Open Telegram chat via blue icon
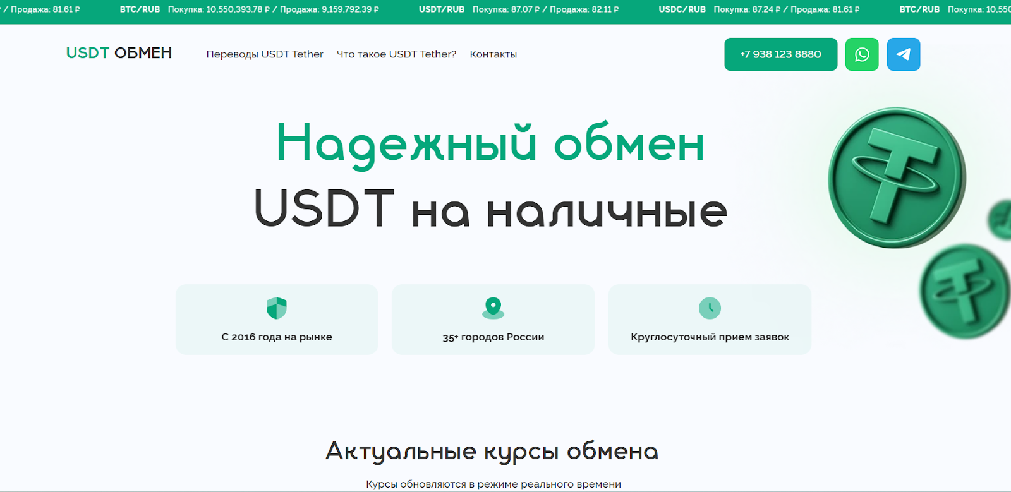The image size is (1011, 492). click(904, 54)
